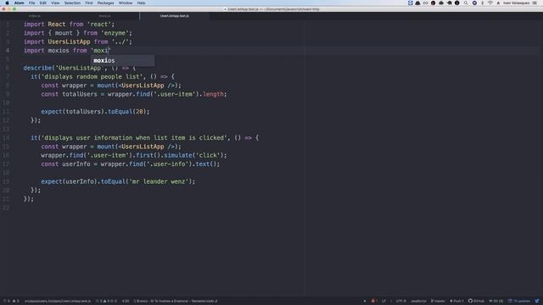Click the blue round icon in the menu bar
The image size is (543, 305).
point(474,3)
